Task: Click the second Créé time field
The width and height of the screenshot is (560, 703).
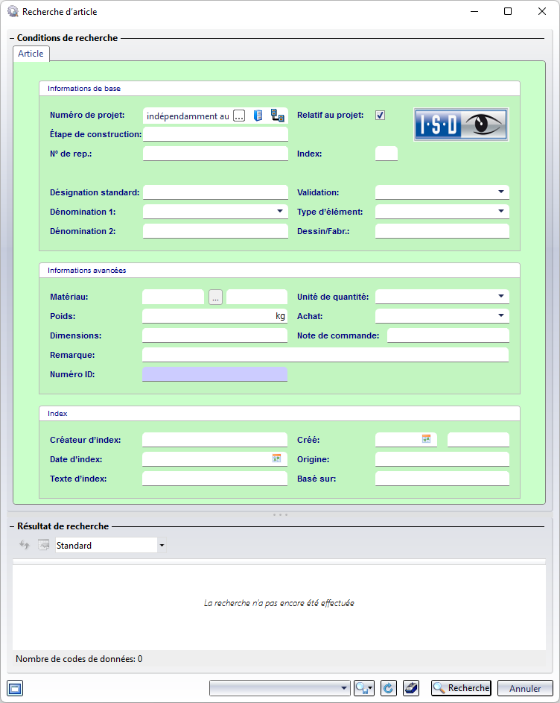Action: [479, 440]
